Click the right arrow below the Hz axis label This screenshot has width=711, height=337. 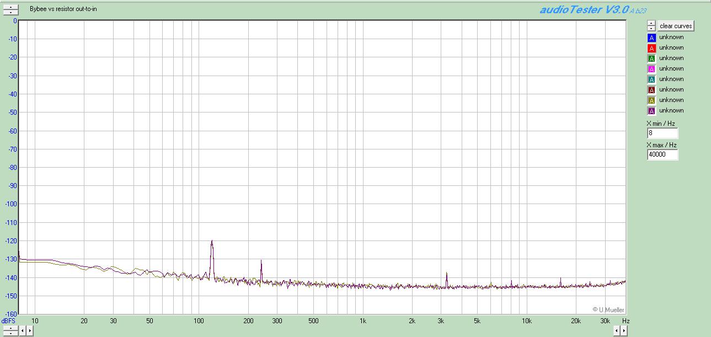pyautogui.click(x=624, y=330)
